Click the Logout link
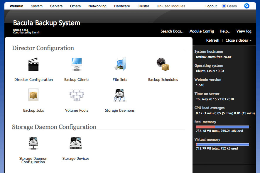The height and width of the screenshot is (173, 260). point(211,6)
